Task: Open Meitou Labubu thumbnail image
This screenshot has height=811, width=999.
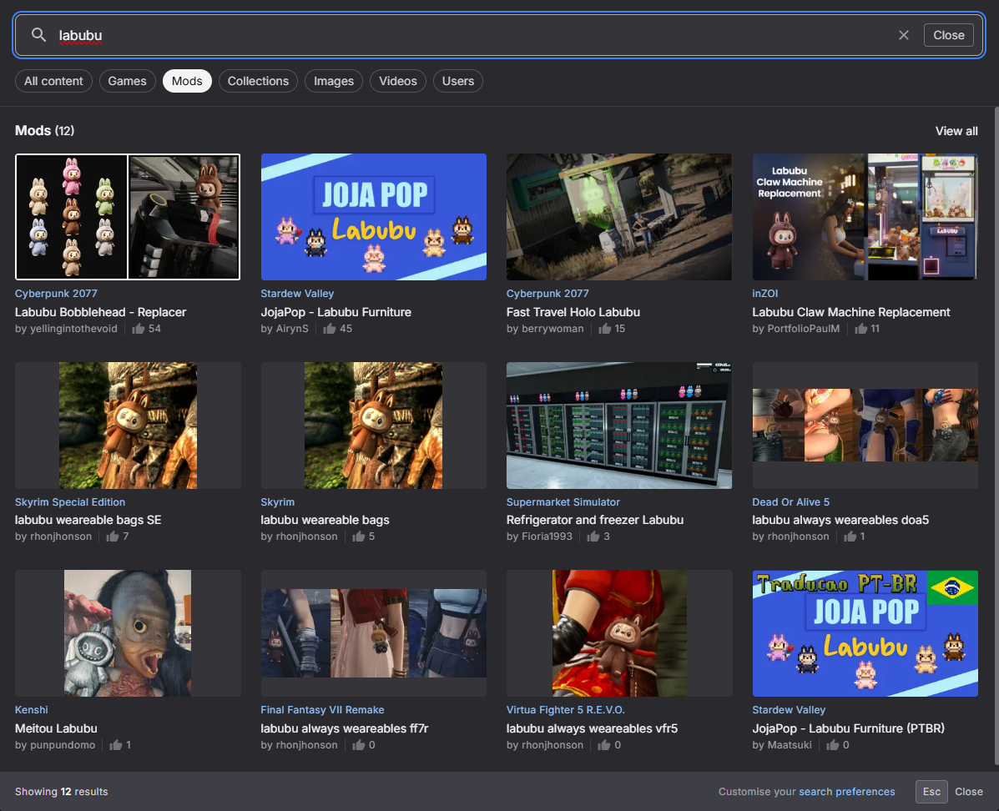Action: [128, 633]
